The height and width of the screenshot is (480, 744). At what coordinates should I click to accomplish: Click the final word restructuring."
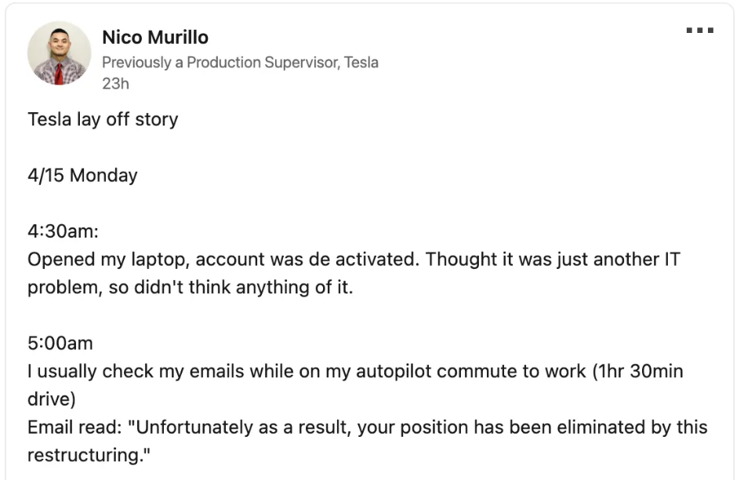pos(89,456)
